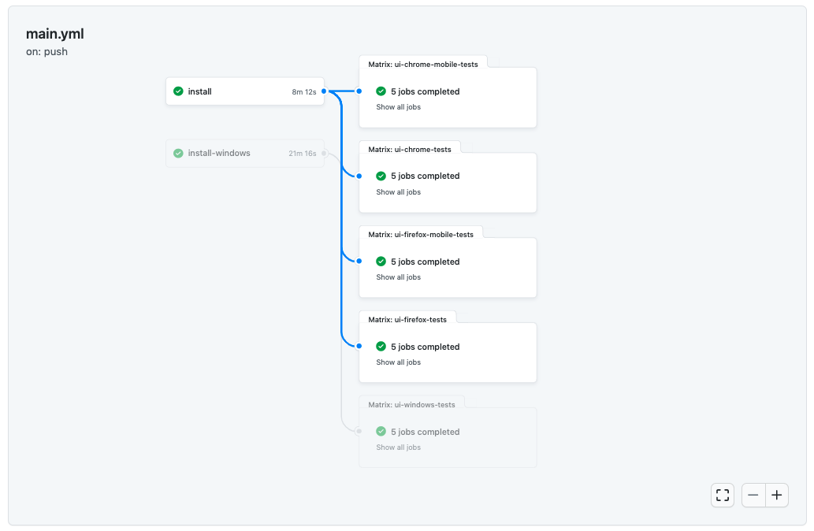
Task: Expand jobs under ui-chrome-tests
Action: tap(398, 191)
